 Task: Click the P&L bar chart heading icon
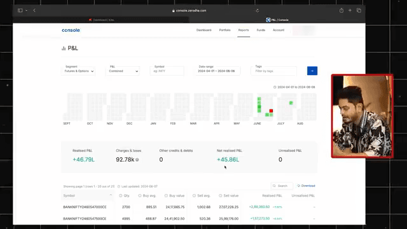coord(64,48)
